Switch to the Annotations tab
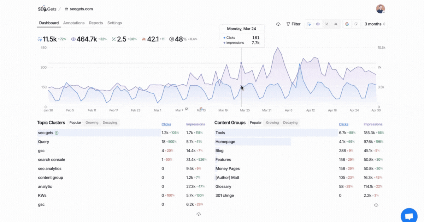The height and width of the screenshot is (222, 424). coord(74,23)
